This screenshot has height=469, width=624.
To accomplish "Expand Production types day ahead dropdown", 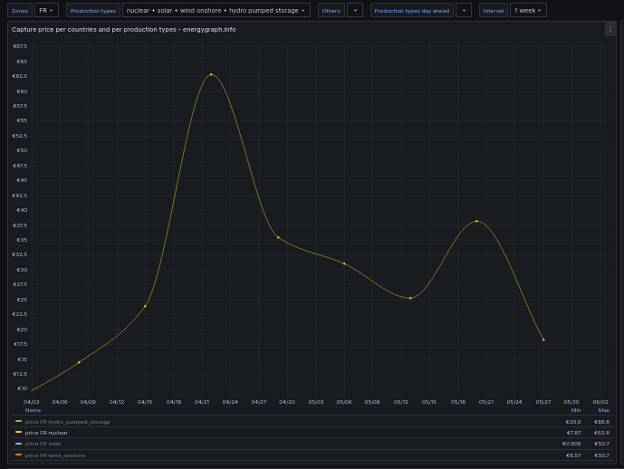I will tap(463, 10).
